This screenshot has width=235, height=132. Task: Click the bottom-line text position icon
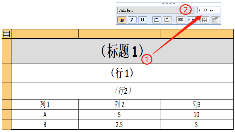pos(181,20)
